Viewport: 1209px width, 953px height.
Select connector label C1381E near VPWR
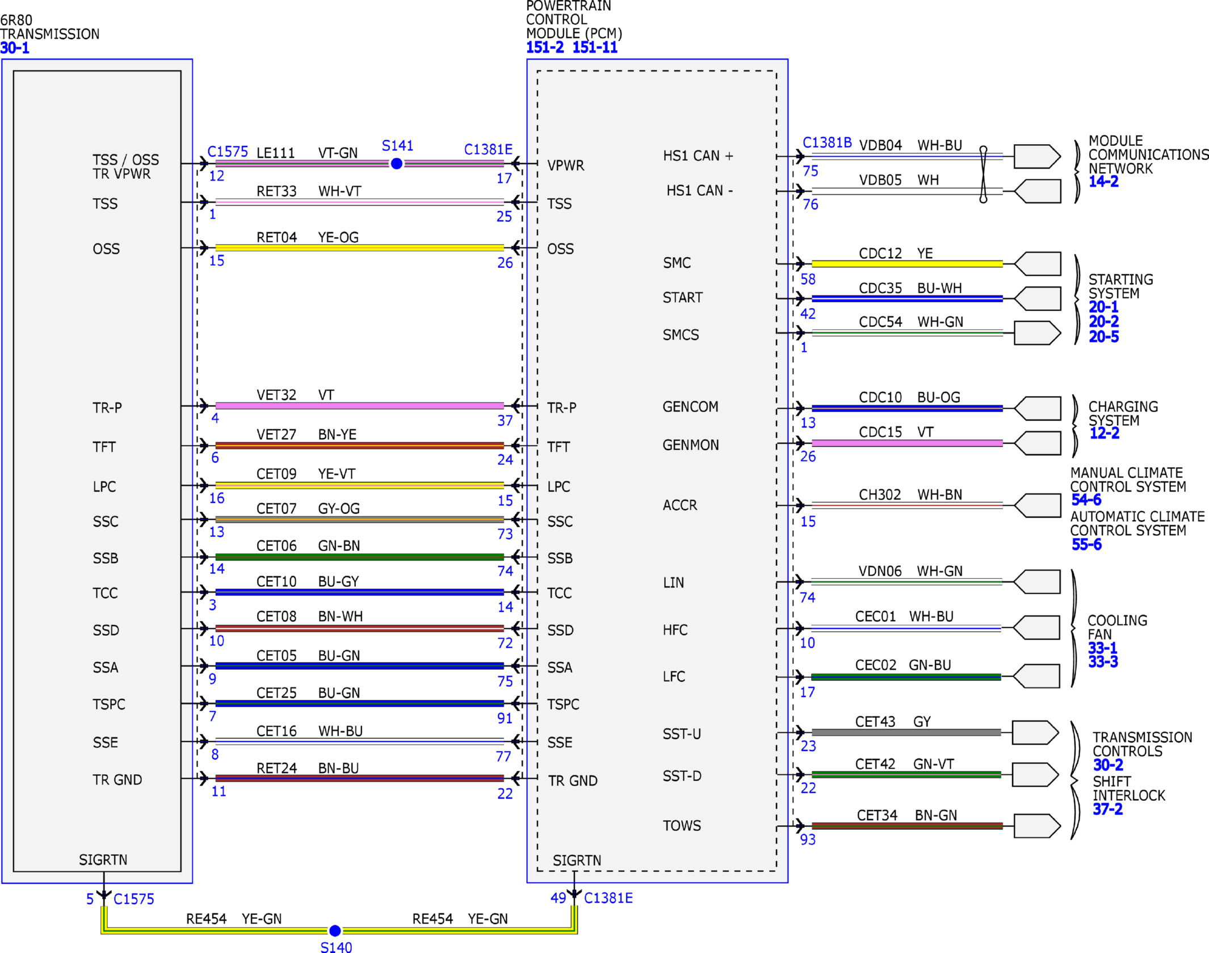(x=488, y=149)
